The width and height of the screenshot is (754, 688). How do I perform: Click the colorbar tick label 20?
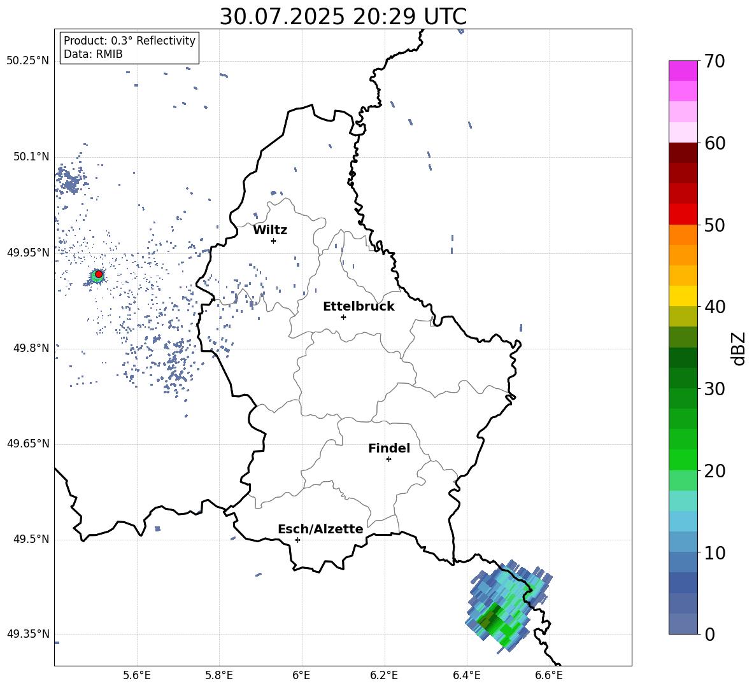click(x=715, y=471)
